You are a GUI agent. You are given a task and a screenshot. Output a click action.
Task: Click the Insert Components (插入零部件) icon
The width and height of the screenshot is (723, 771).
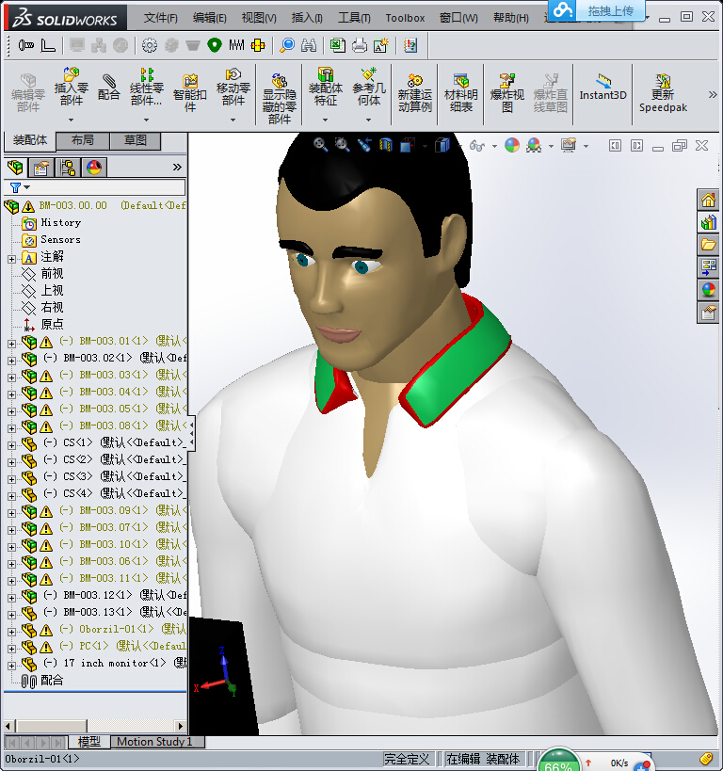coord(72,74)
